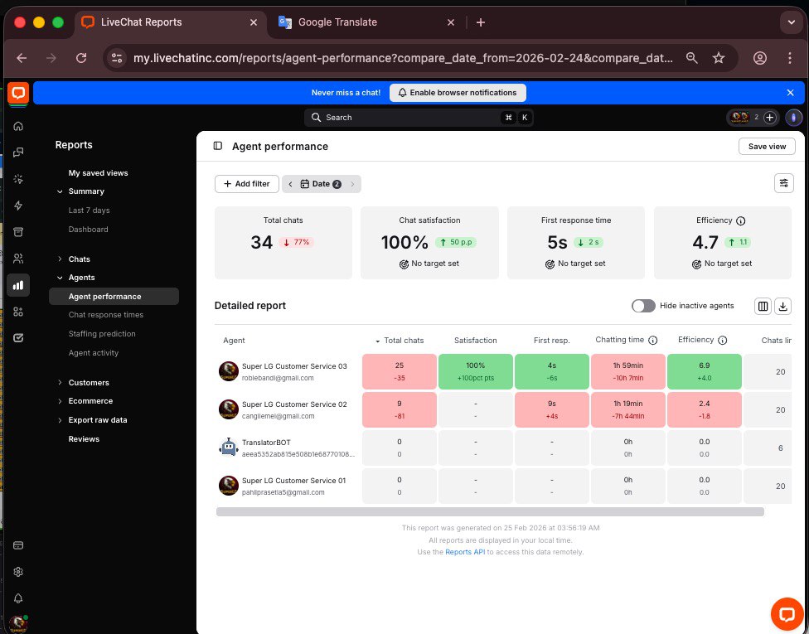Open the Reports API link

[464, 552]
